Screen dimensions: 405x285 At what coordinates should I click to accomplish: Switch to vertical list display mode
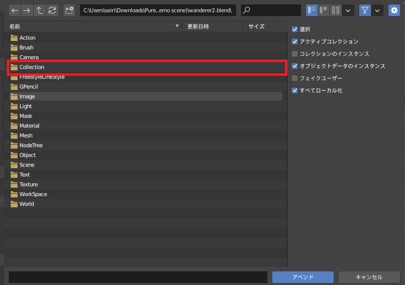311,10
